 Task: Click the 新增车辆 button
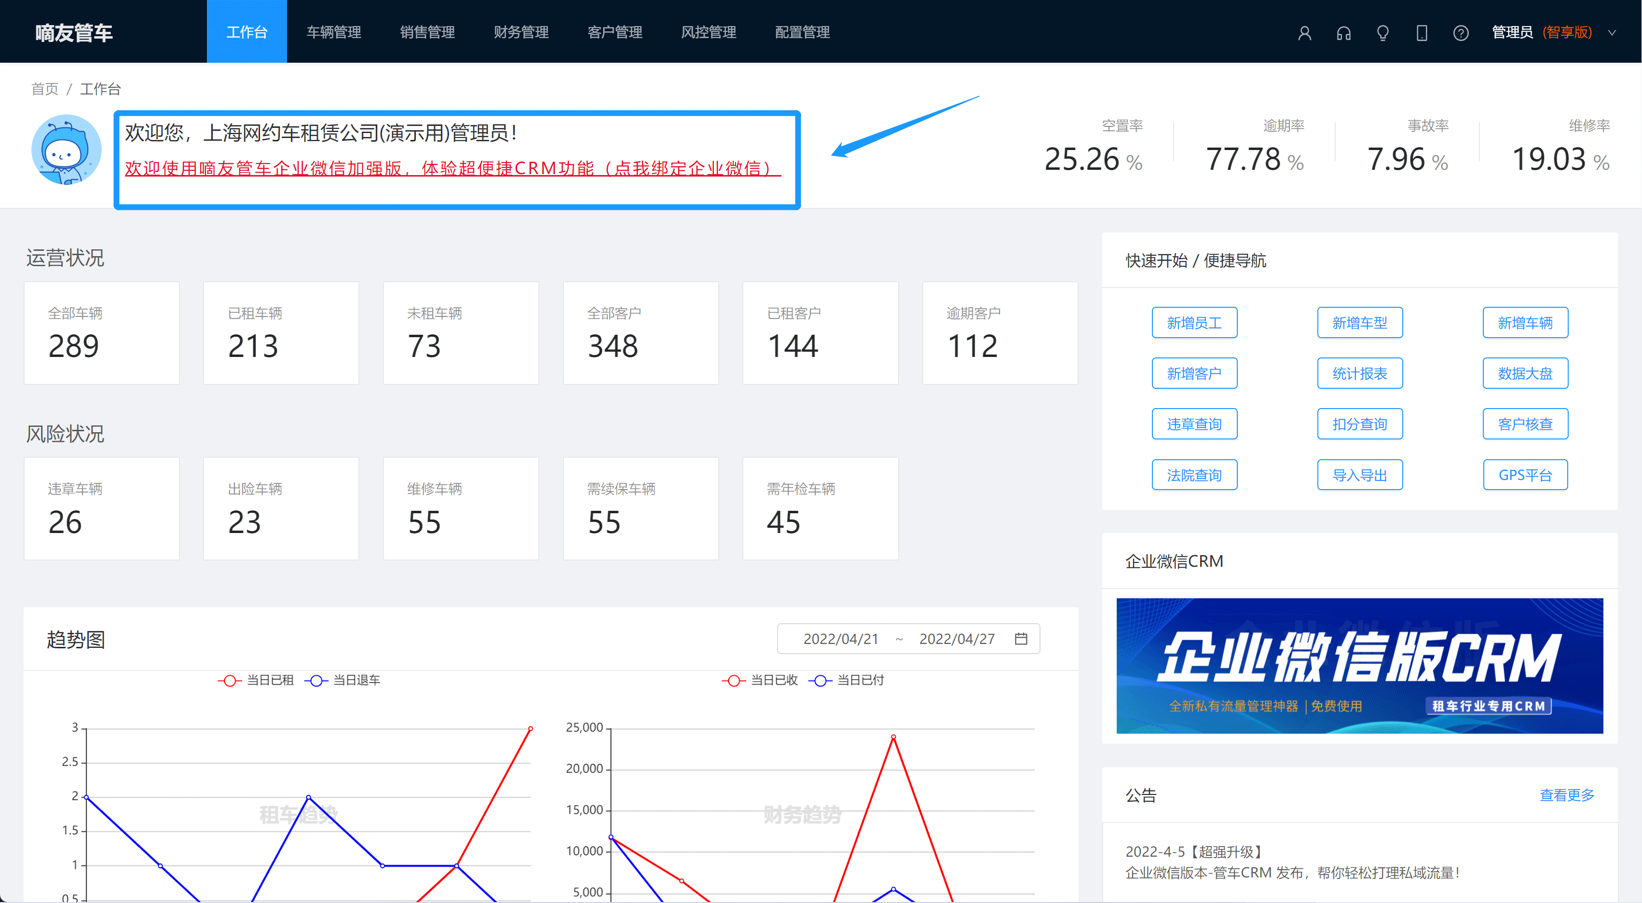tap(1525, 322)
